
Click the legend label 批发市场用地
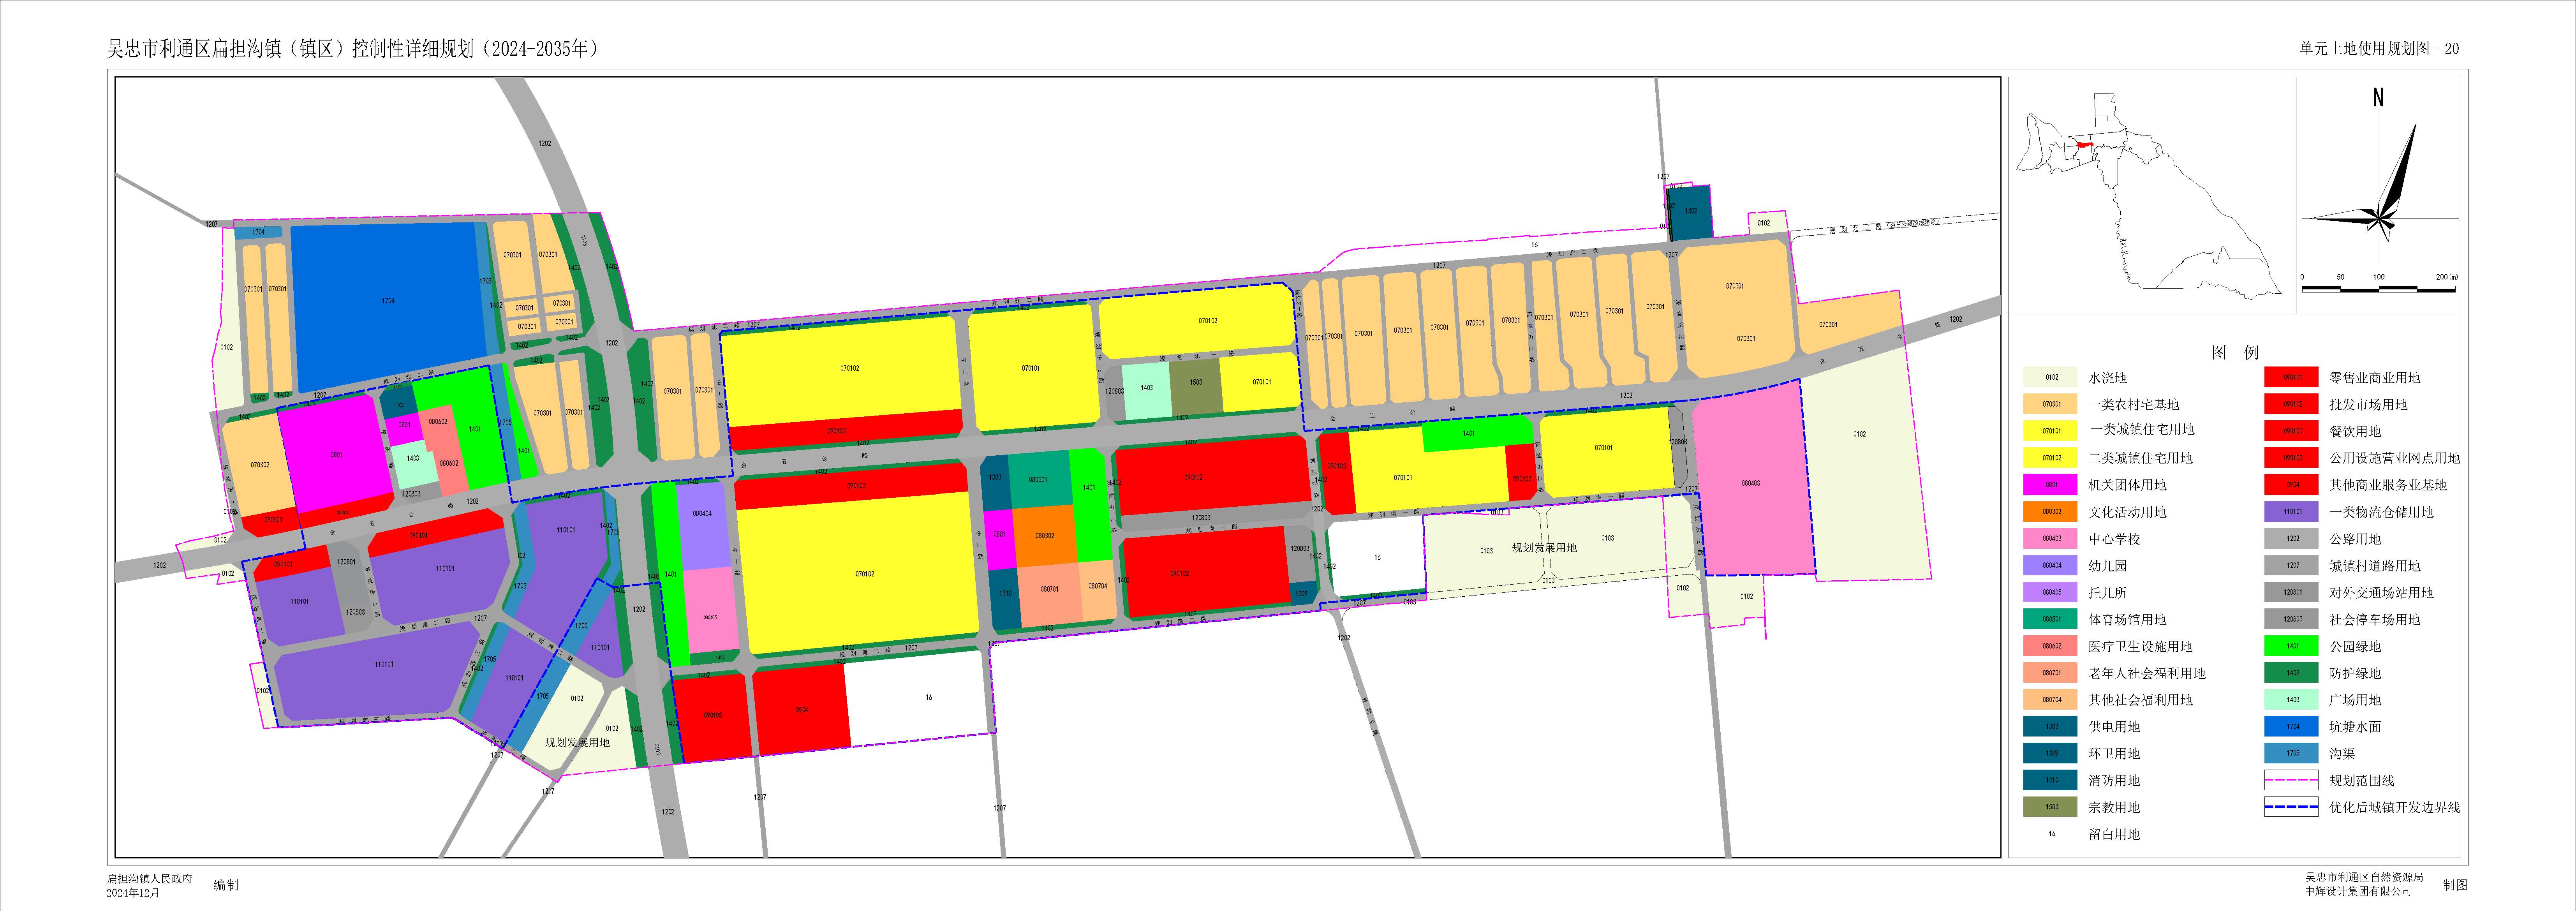tap(2368, 405)
